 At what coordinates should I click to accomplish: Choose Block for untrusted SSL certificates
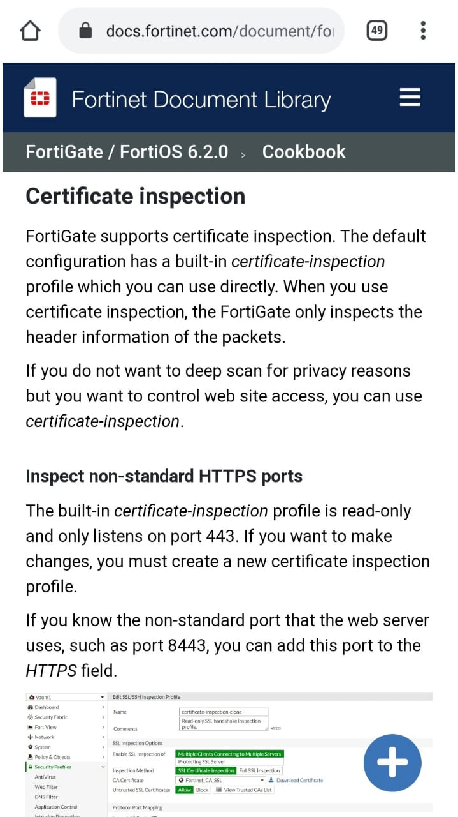pos(202,790)
